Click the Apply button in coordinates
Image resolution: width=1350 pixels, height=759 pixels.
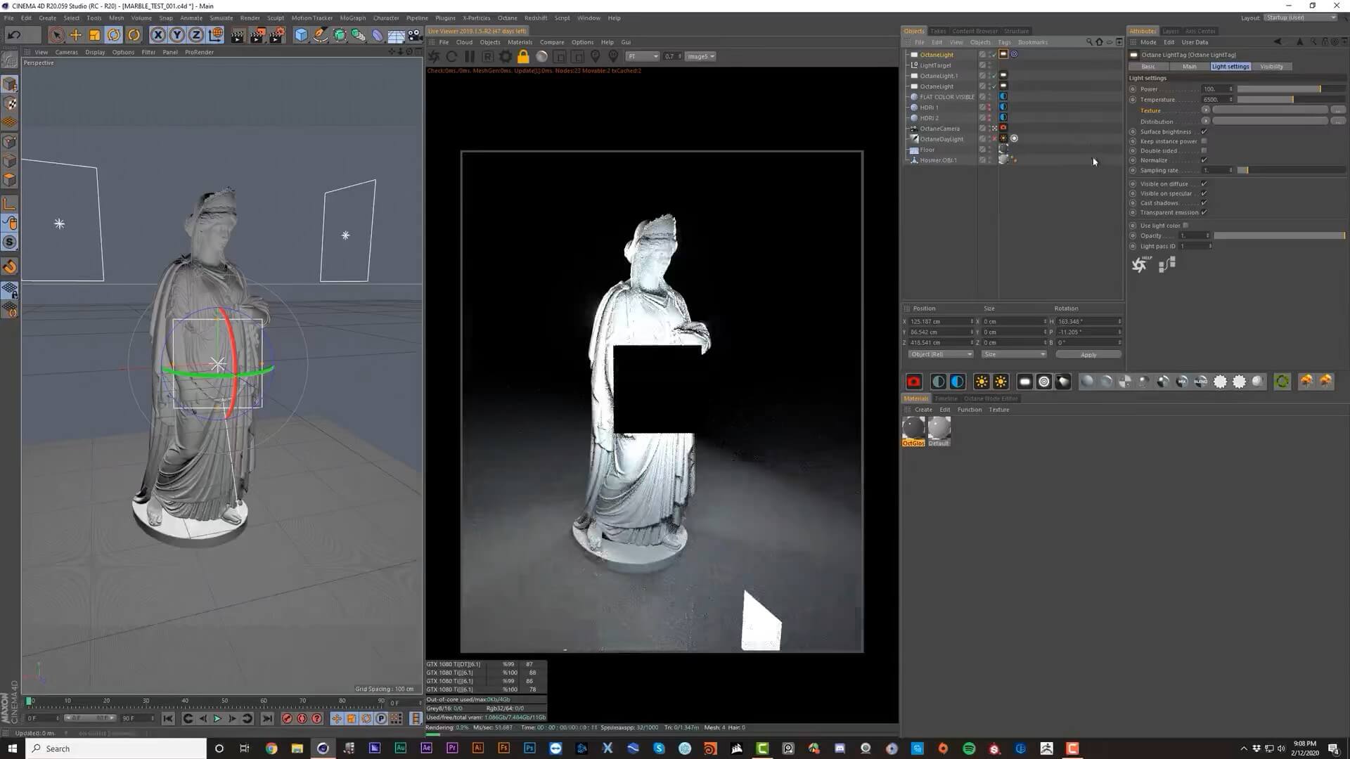coord(1088,354)
